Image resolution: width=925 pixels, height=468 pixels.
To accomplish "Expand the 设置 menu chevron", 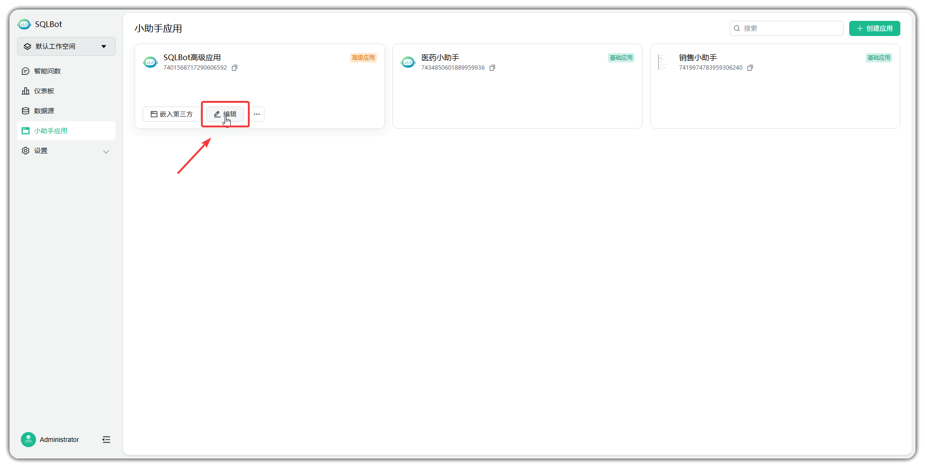I will [106, 152].
